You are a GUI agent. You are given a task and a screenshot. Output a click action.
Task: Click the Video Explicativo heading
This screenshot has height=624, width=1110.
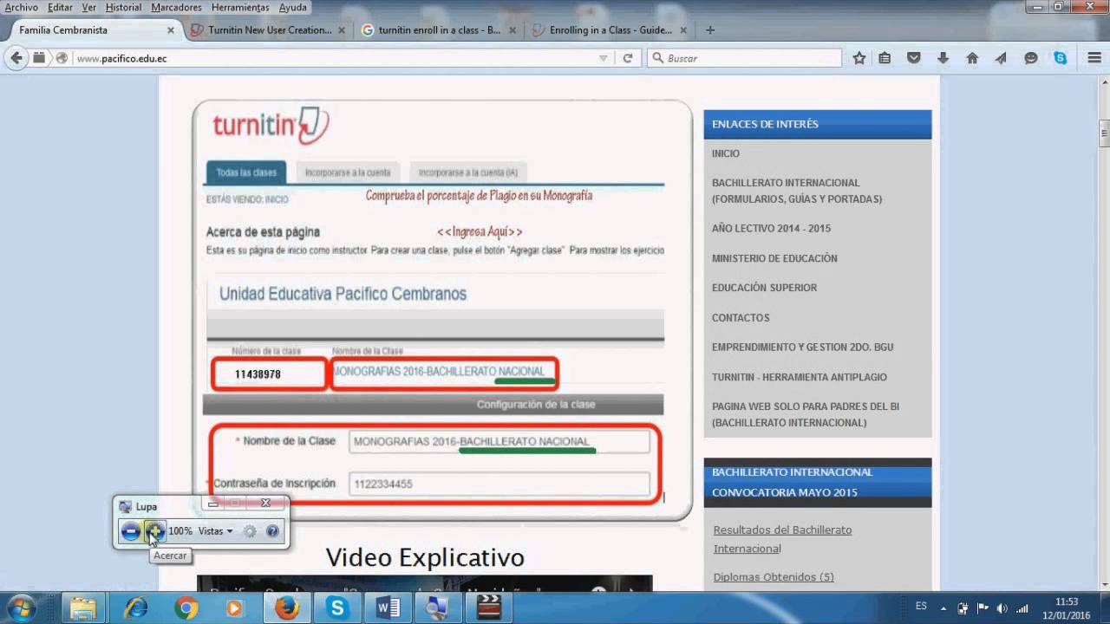[x=425, y=556]
